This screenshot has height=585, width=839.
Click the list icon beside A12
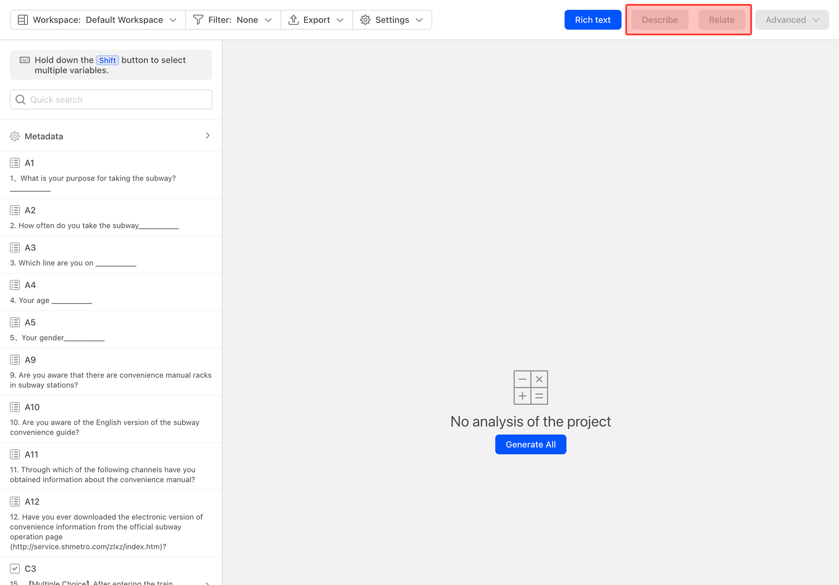15,502
